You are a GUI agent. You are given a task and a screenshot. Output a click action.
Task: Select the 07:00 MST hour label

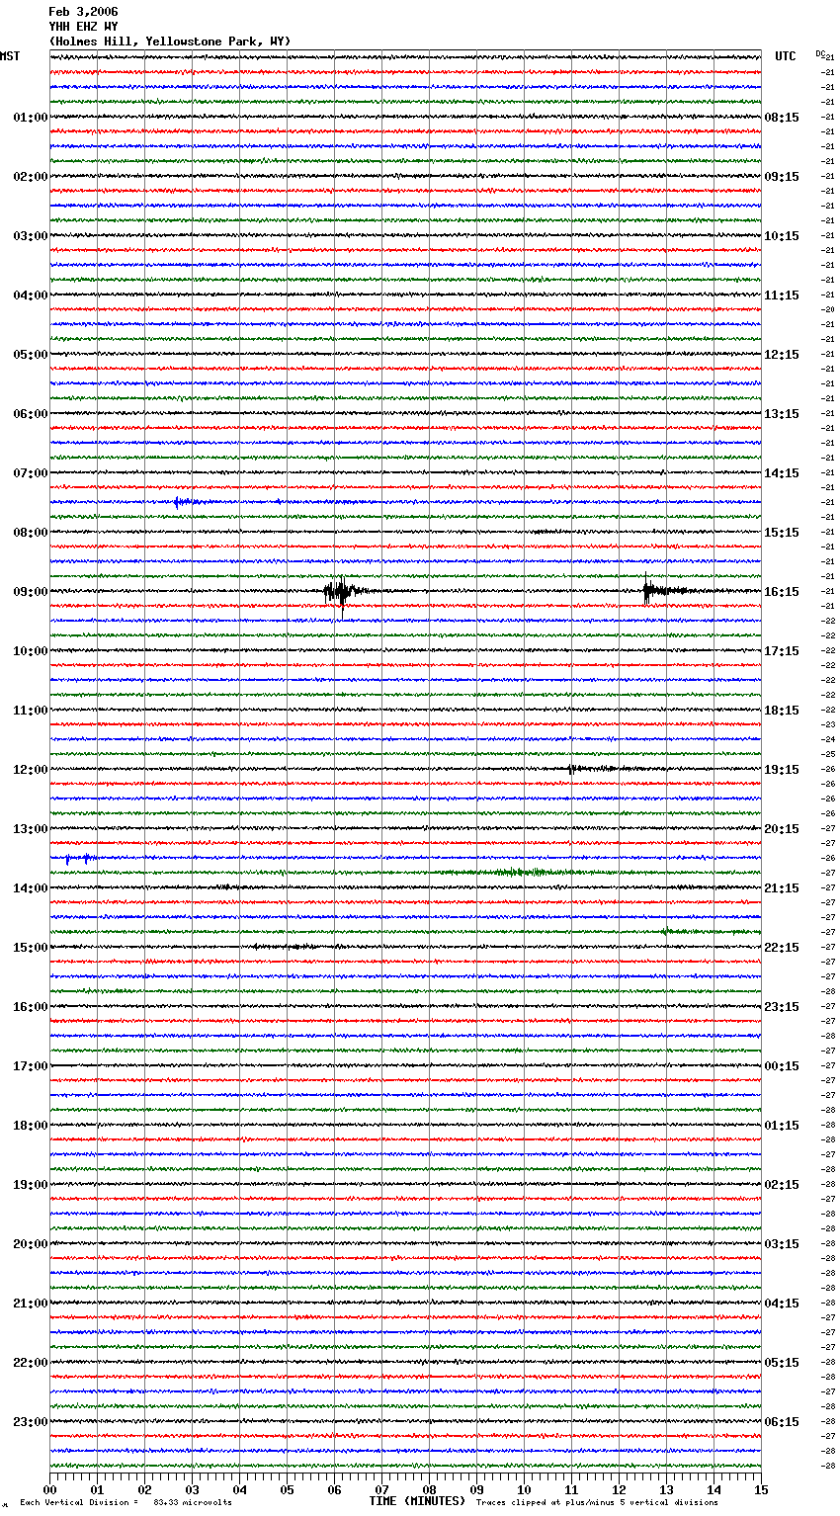tap(30, 473)
